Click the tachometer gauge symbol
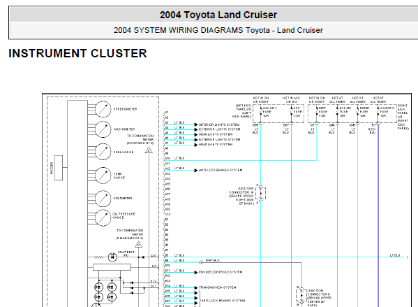Image resolution: width=418 pixels, height=307 pixels. coord(103,129)
